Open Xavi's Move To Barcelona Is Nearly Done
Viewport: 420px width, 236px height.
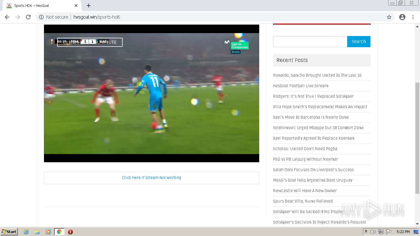311,117
